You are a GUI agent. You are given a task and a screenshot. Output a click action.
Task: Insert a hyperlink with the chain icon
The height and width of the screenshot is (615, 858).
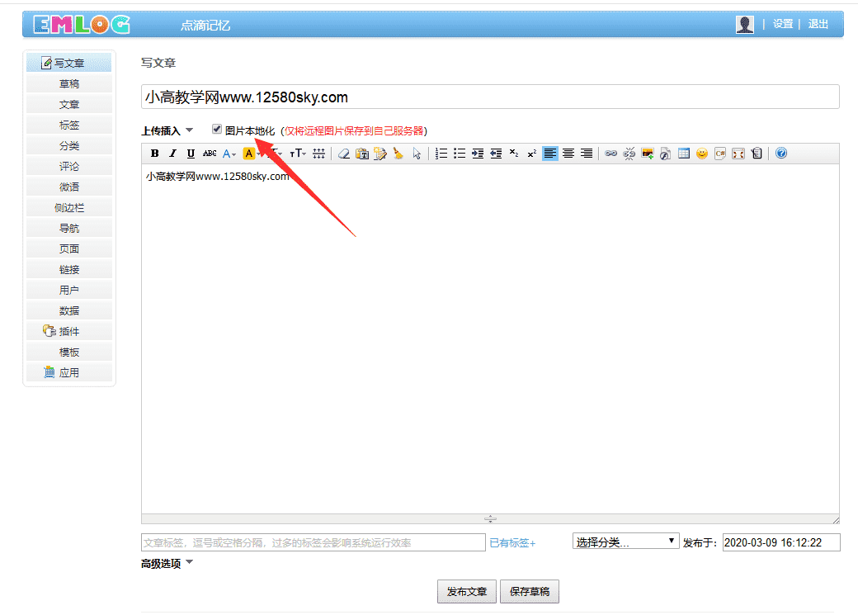point(610,154)
